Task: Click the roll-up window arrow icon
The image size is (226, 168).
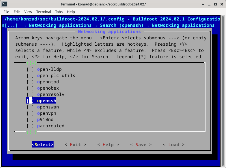Action: tap(203, 4)
